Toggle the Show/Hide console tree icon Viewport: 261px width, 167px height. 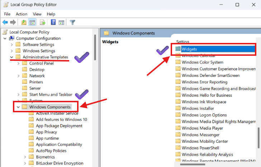pyautogui.click(x=32, y=22)
